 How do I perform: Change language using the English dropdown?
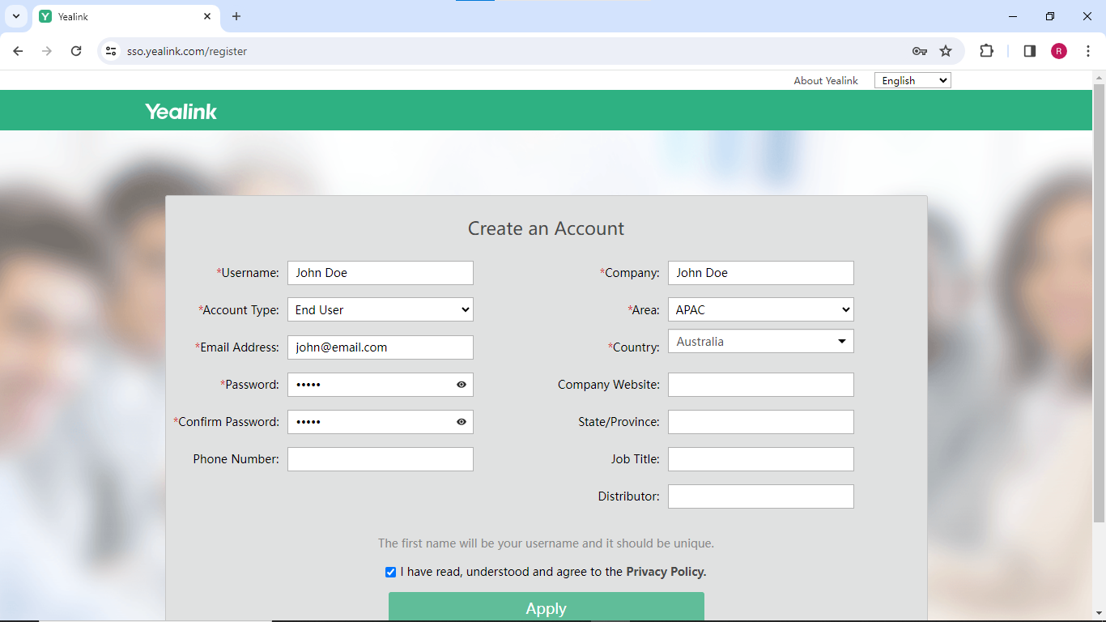pos(912,80)
